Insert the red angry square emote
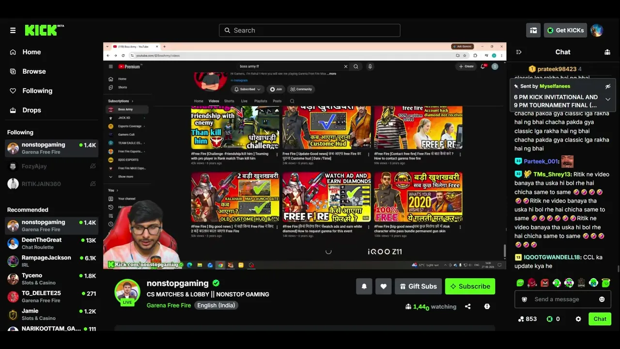The height and width of the screenshot is (349, 620). click(544, 283)
